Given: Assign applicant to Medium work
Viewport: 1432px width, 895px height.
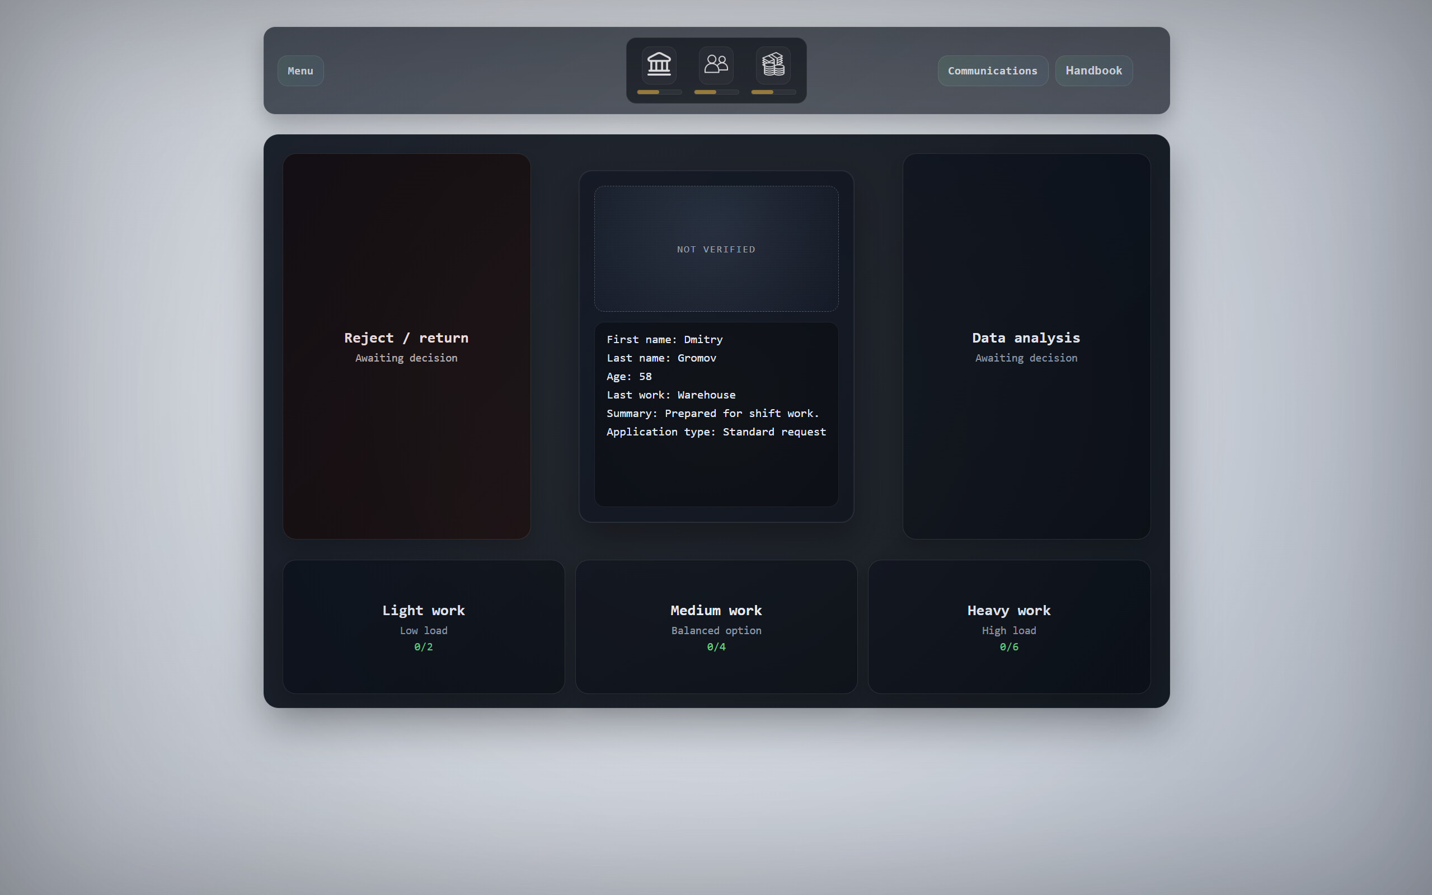Looking at the screenshot, I should click(715, 626).
